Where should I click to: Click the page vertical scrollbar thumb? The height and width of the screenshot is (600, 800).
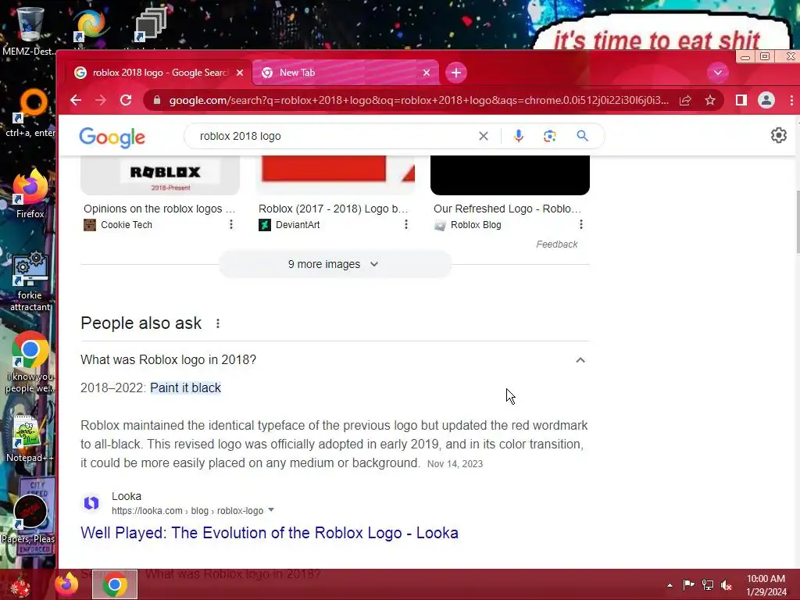point(797,221)
